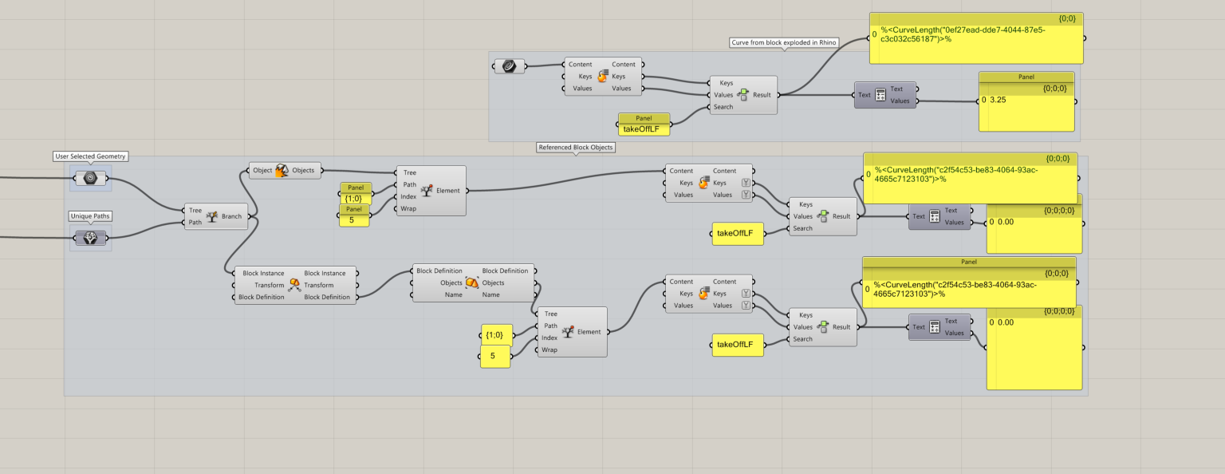1225x474 pixels.
Task: Click the calculator Text icon in the upper block row
Action: (935, 216)
